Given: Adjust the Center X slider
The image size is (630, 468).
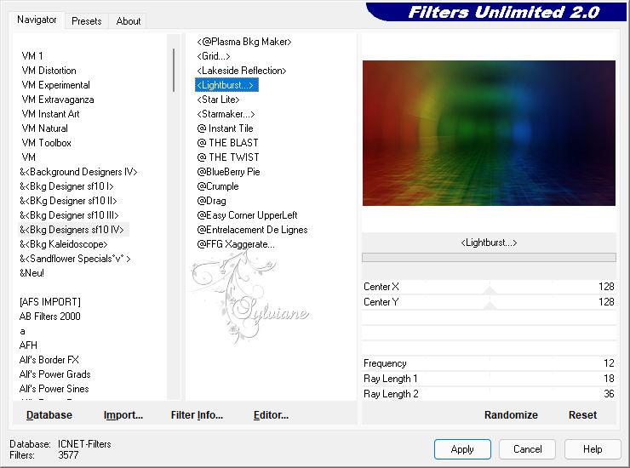Looking at the screenshot, I should [x=489, y=287].
